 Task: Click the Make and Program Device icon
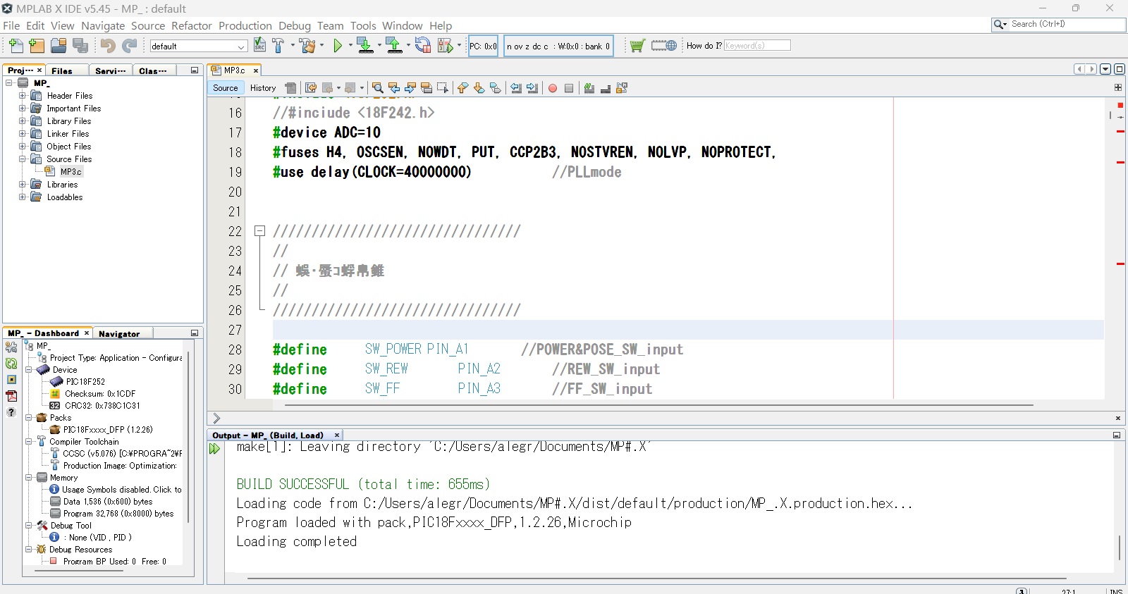tap(364, 46)
